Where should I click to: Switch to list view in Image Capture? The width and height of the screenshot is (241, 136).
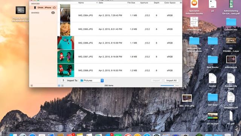click(59, 86)
